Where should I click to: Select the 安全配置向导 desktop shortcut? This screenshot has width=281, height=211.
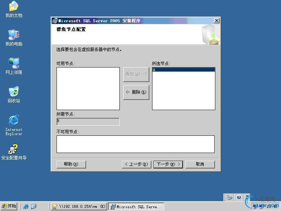14,152
